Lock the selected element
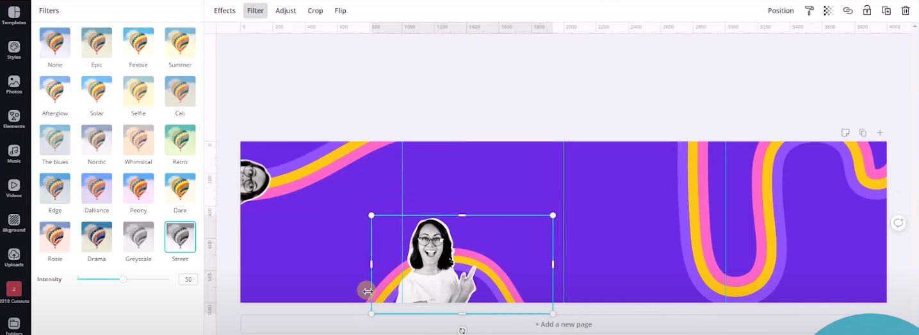 [x=867, y=10]
